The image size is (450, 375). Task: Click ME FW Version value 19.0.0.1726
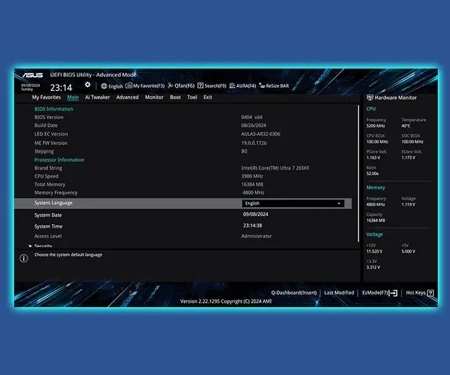(254, 143)
